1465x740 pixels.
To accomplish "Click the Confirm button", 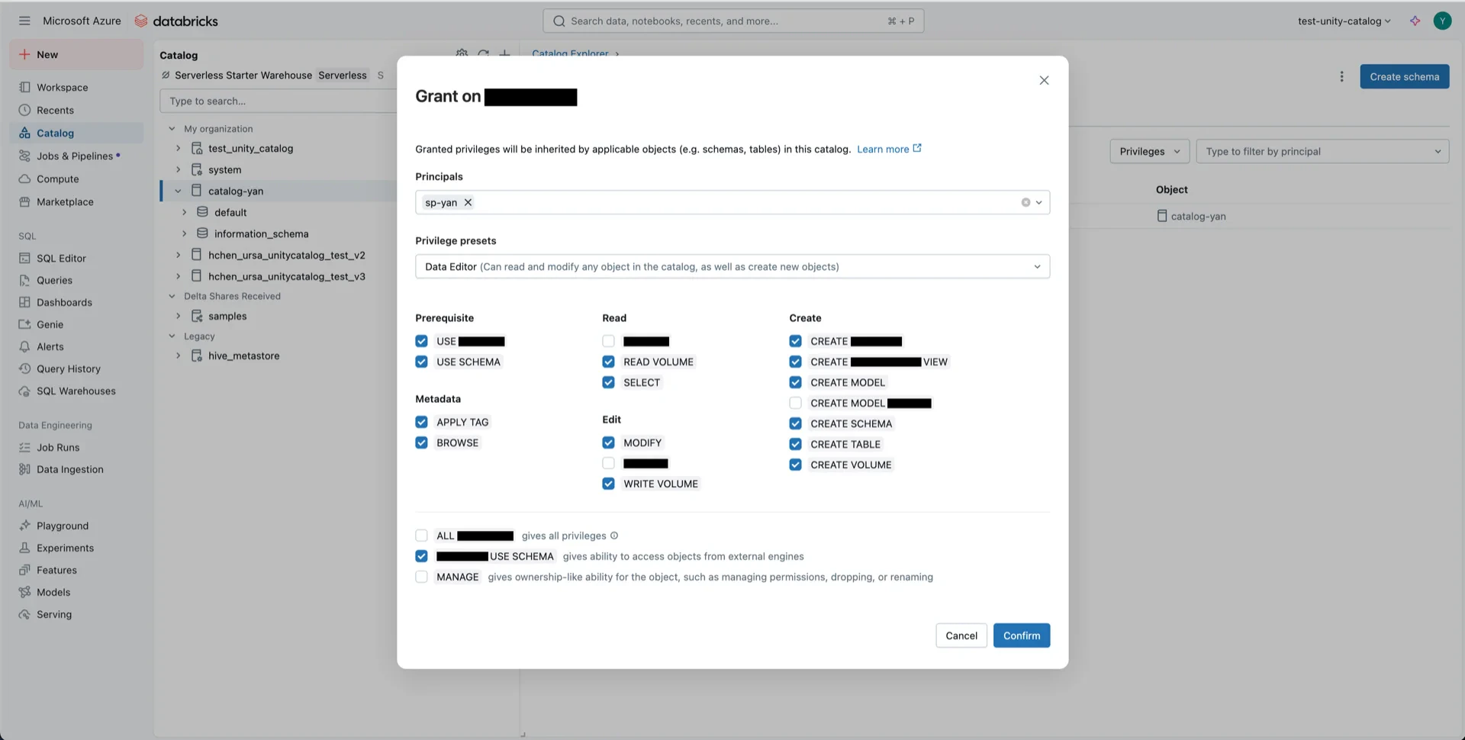I will [1022, 635].
